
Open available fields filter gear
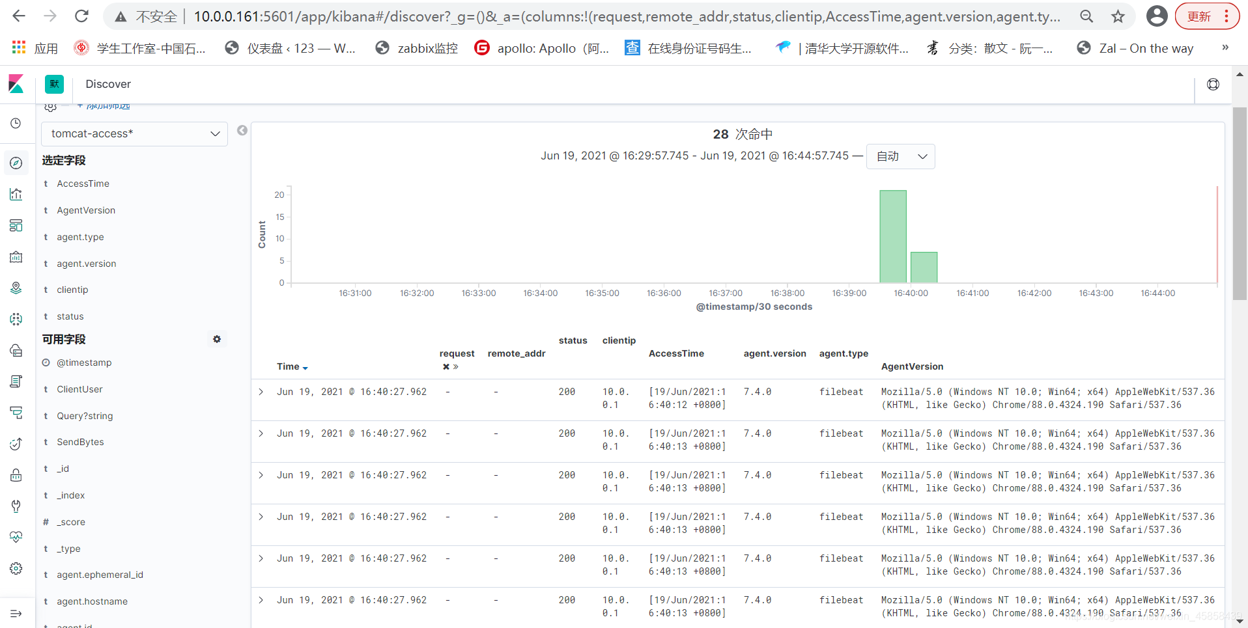click(x=217, y=339)
